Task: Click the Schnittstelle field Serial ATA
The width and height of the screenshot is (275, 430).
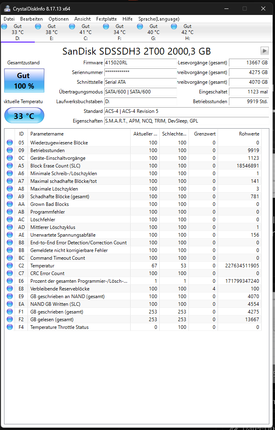Action: 140,82
